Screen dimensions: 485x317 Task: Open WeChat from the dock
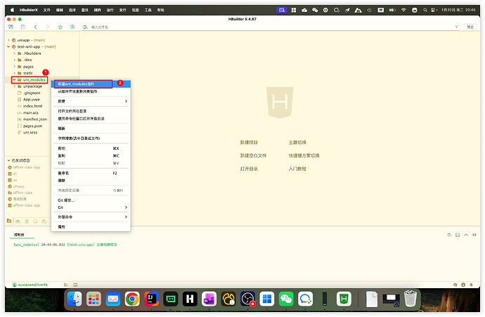pos(285,299)
